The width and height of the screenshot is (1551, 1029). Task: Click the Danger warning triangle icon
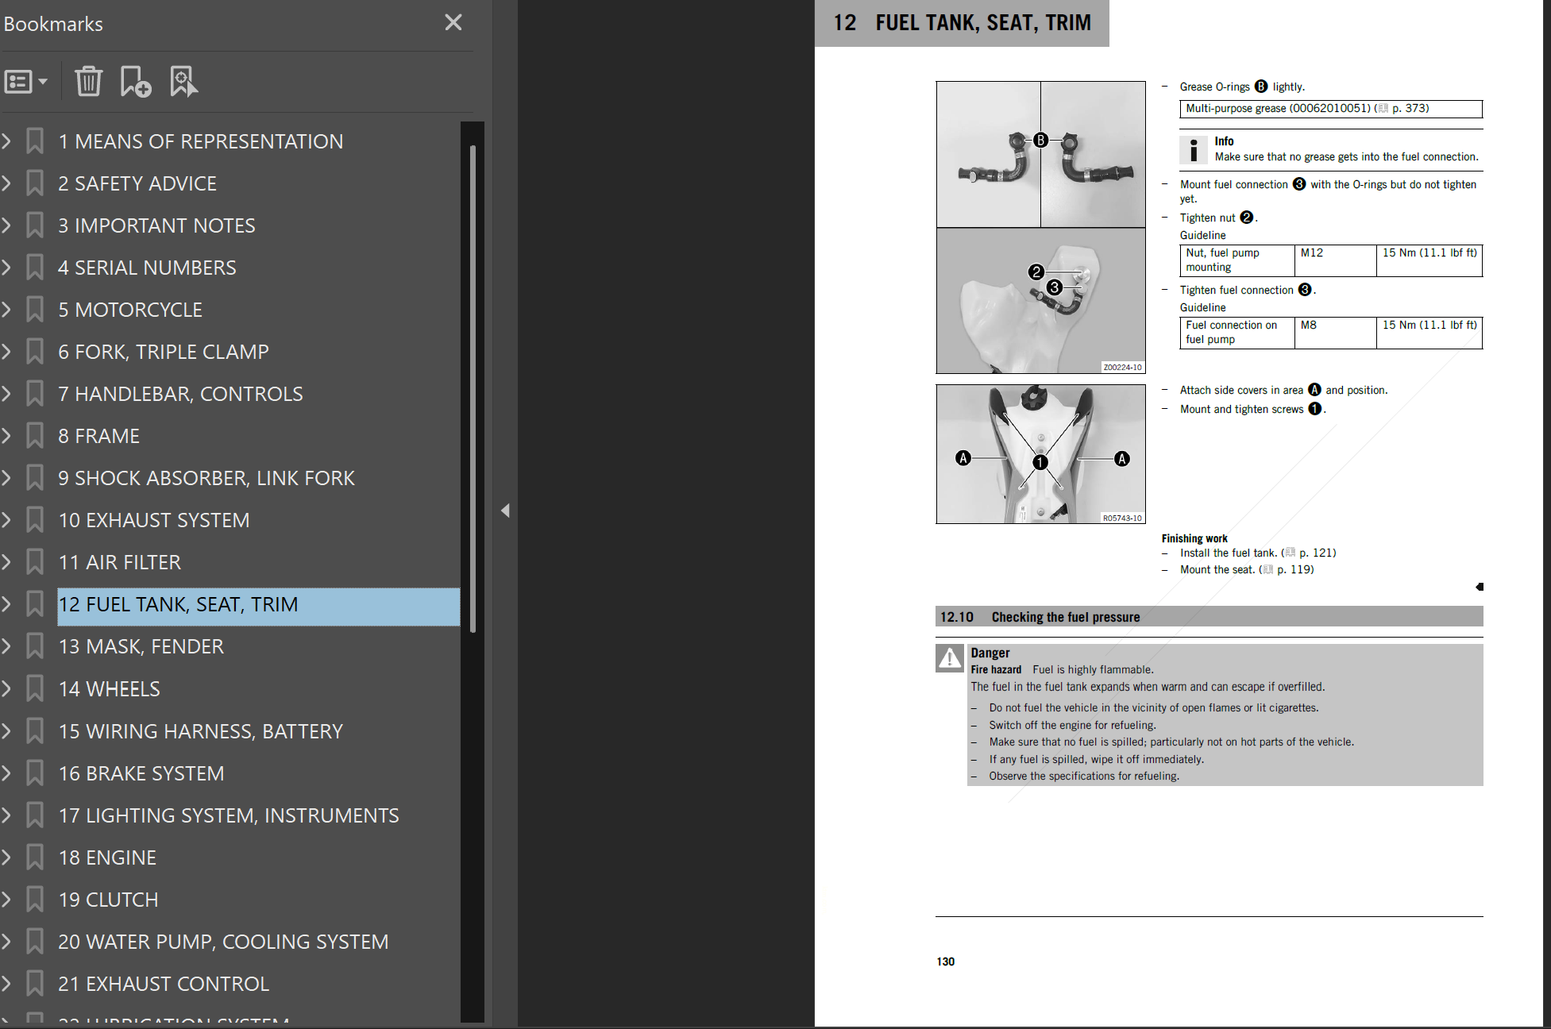950,658
